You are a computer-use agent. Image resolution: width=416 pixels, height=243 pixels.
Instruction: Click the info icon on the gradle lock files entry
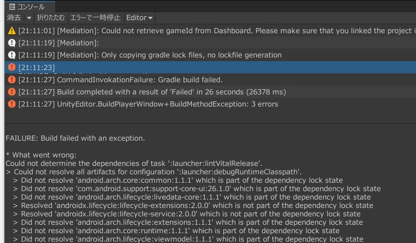coord(12,55)
